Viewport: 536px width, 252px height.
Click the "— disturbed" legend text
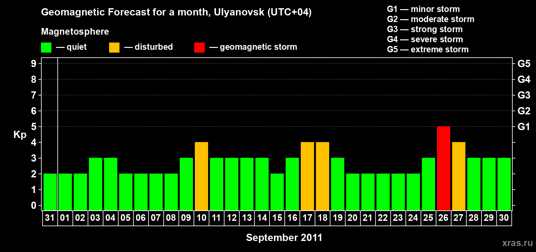tap(149, 47)
